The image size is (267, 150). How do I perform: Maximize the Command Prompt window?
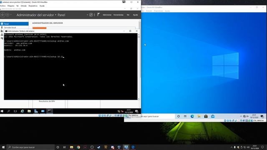[130, 31]
